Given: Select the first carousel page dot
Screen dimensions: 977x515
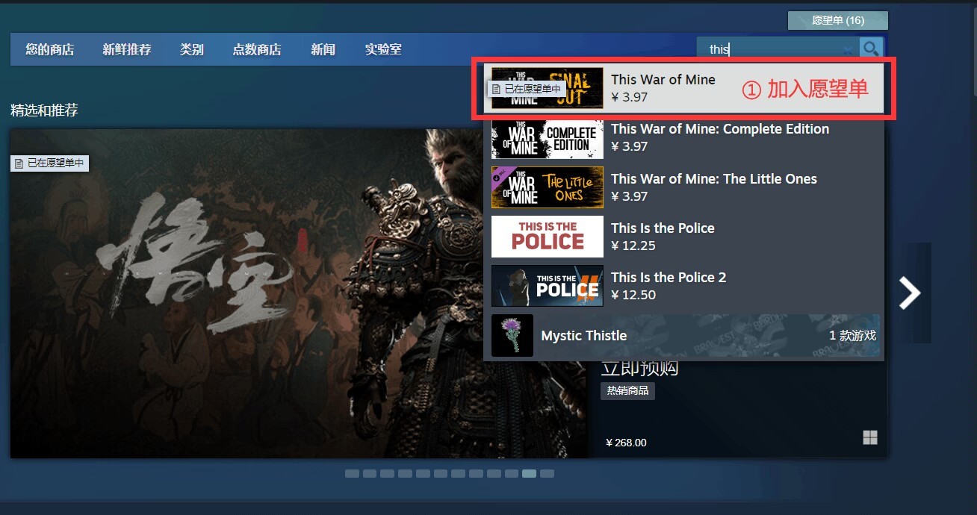Looking at the screenshot, I should (352, 473).
